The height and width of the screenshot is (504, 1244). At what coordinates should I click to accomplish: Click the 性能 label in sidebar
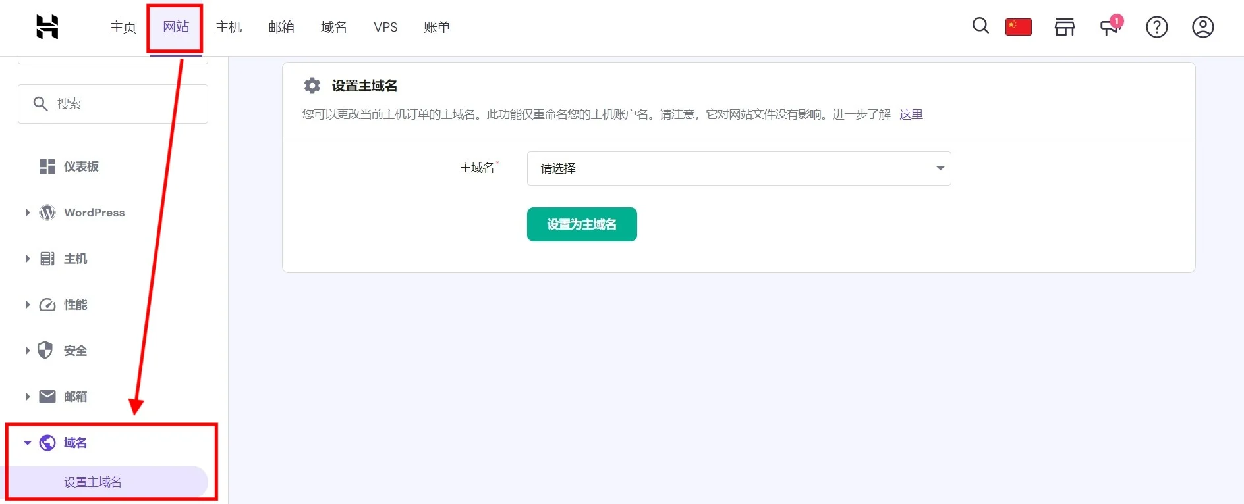[x=76, y=305]
